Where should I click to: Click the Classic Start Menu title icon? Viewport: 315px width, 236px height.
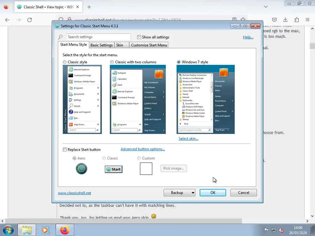point(57,26)
